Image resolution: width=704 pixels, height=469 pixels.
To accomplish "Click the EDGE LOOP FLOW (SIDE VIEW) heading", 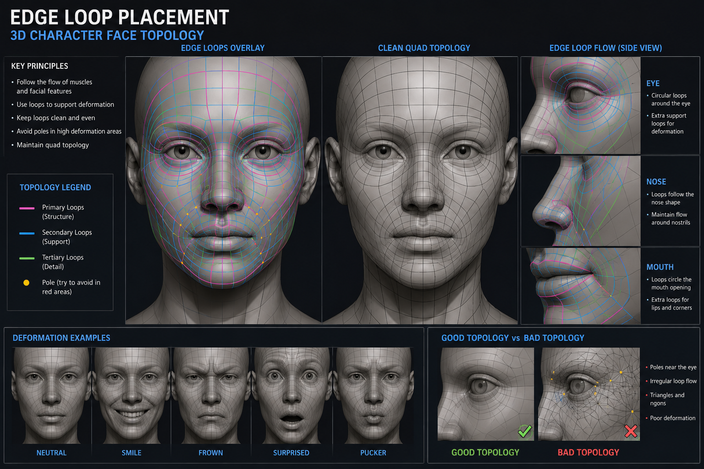I will click(605, 48).
